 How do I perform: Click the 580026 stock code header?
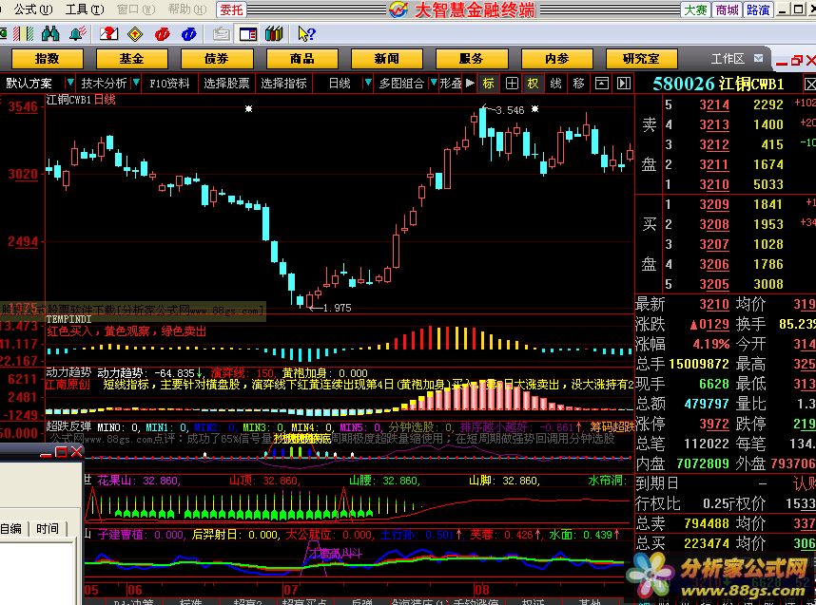click(x=684, y=84)
